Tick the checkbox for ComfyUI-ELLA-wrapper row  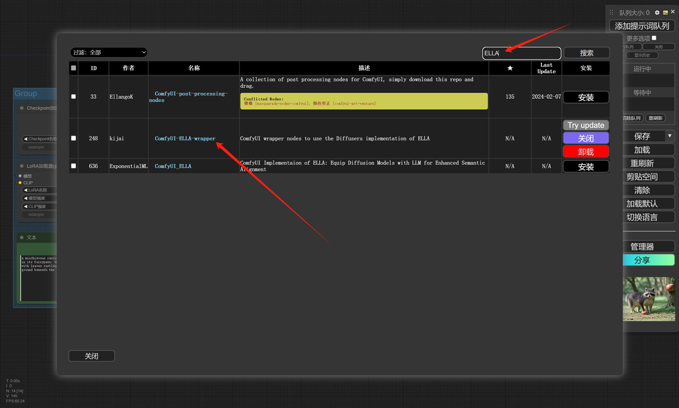(73, 139)
